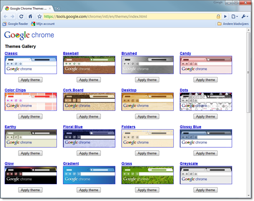This screenshot has height=201, width=254.
Task: Apply theme under Candy
Action: (205, 80)
